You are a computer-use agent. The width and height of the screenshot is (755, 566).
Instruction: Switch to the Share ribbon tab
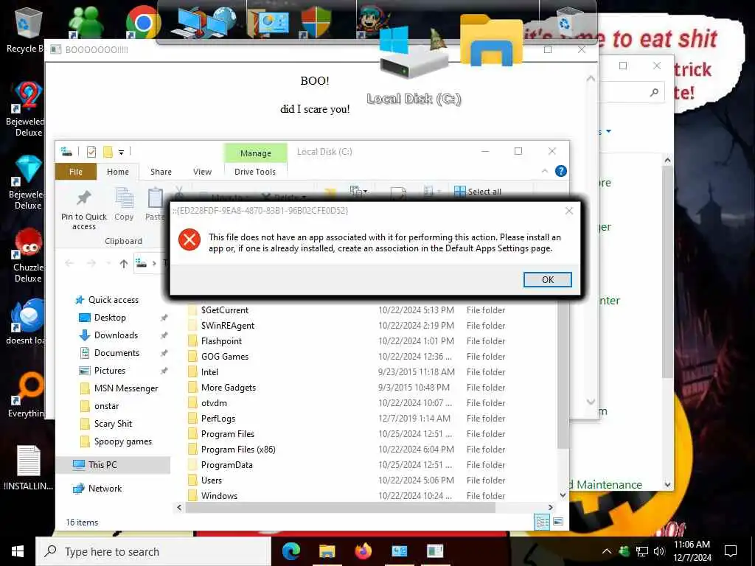pyautogui.click(x=161, y=172)
